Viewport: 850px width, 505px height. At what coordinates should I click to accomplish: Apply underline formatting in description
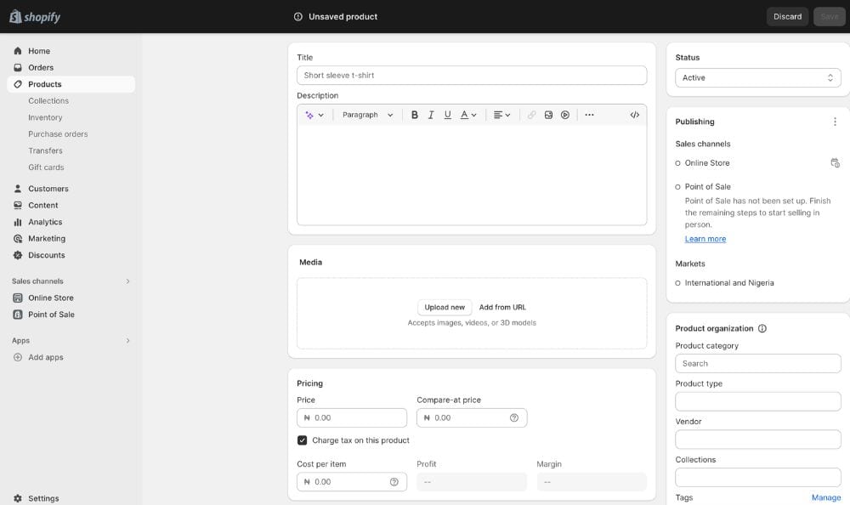[448, 115]
